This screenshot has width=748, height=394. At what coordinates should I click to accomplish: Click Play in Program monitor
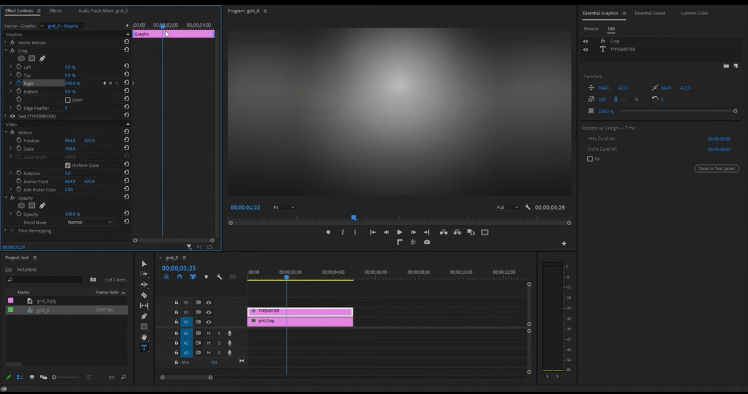(x=400, y=232)
